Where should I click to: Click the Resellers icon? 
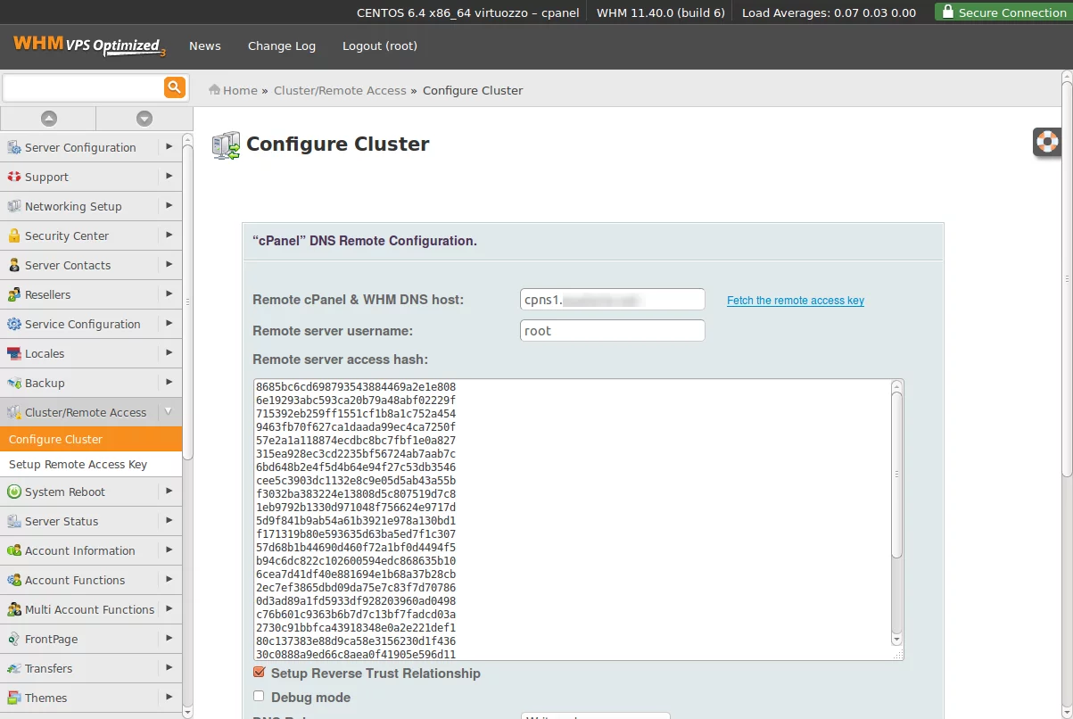13,294
